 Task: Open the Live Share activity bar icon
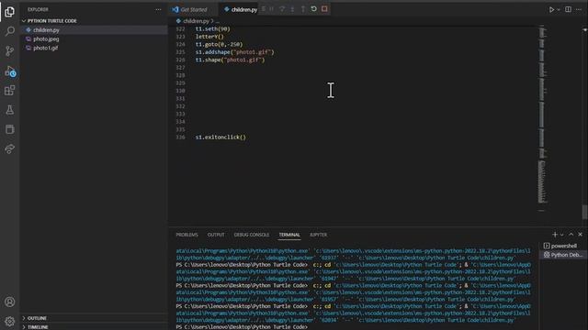10,148
